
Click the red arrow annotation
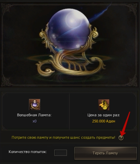coord(125,124)
